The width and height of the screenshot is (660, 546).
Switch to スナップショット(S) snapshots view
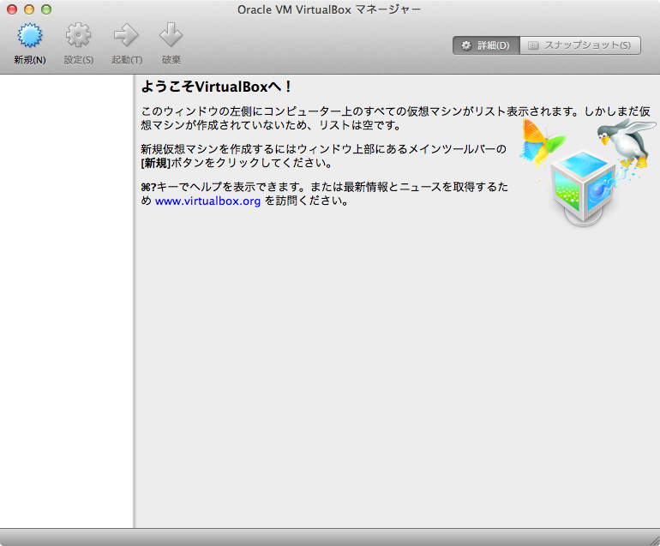coord(580,45)
